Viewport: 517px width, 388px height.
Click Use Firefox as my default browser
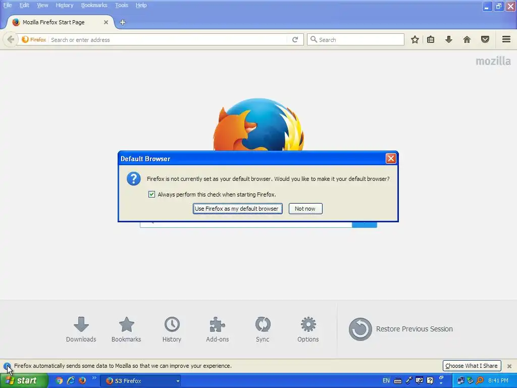tap(237, 209)
